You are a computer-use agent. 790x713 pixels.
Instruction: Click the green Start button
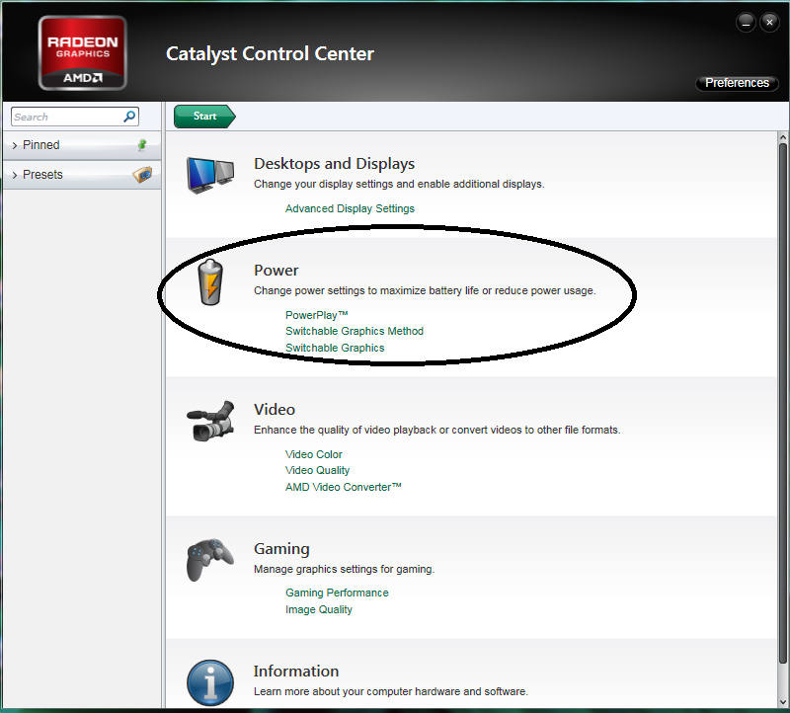[x=204, y=116]
